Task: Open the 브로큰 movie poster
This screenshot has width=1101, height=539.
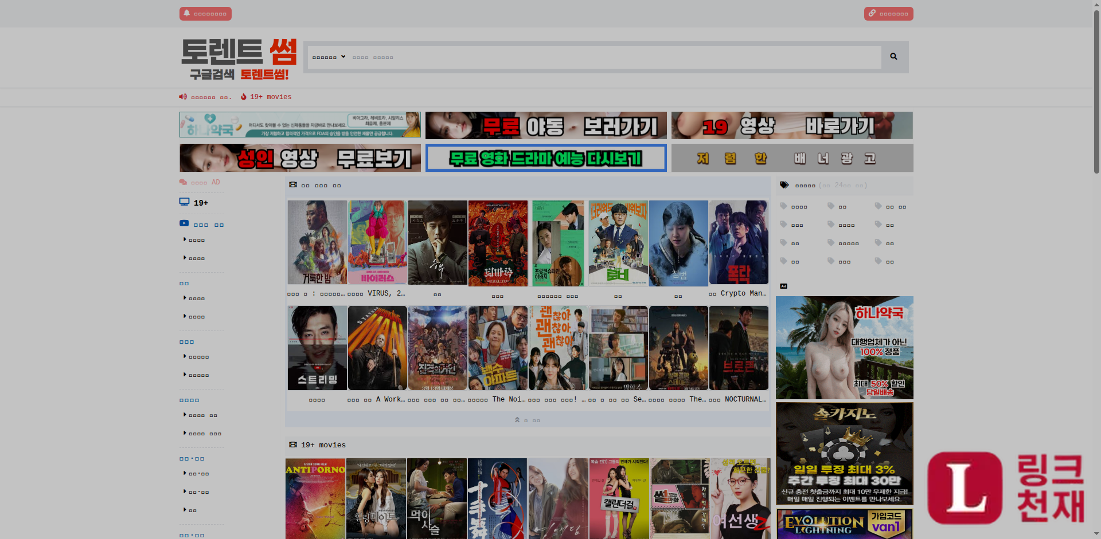Action: click(739, 348)
